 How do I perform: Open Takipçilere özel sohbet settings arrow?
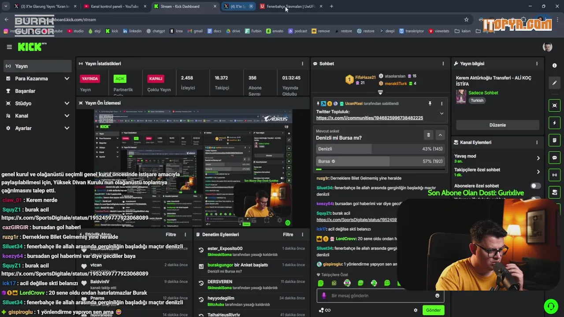pyautogui.click(x=538, y=172)
